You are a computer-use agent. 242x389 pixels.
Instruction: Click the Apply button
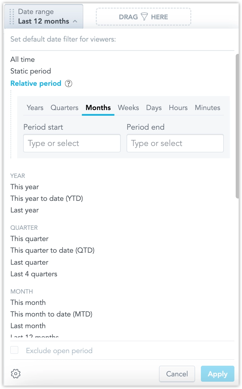(x=217, y=374)
